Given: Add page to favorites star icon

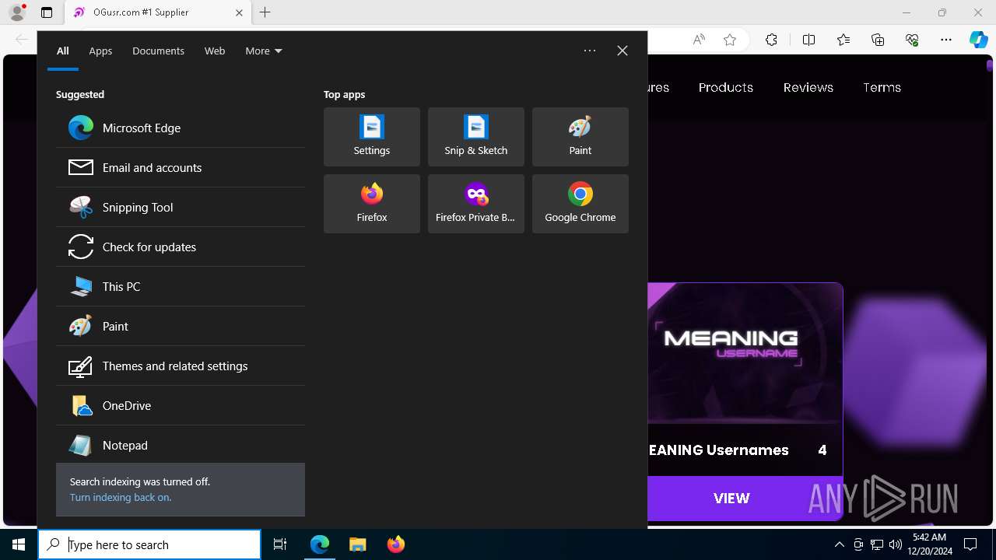Looking at the screenshot, I should pos(730,40).
